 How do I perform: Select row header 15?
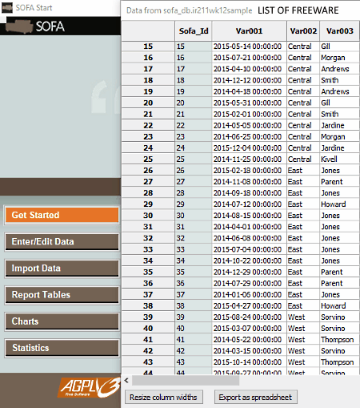pos(148,46)
